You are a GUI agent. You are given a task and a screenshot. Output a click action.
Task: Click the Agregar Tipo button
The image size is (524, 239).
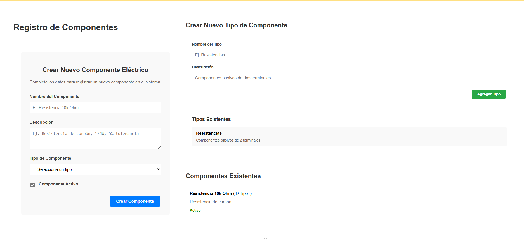(x=489, y=94)
